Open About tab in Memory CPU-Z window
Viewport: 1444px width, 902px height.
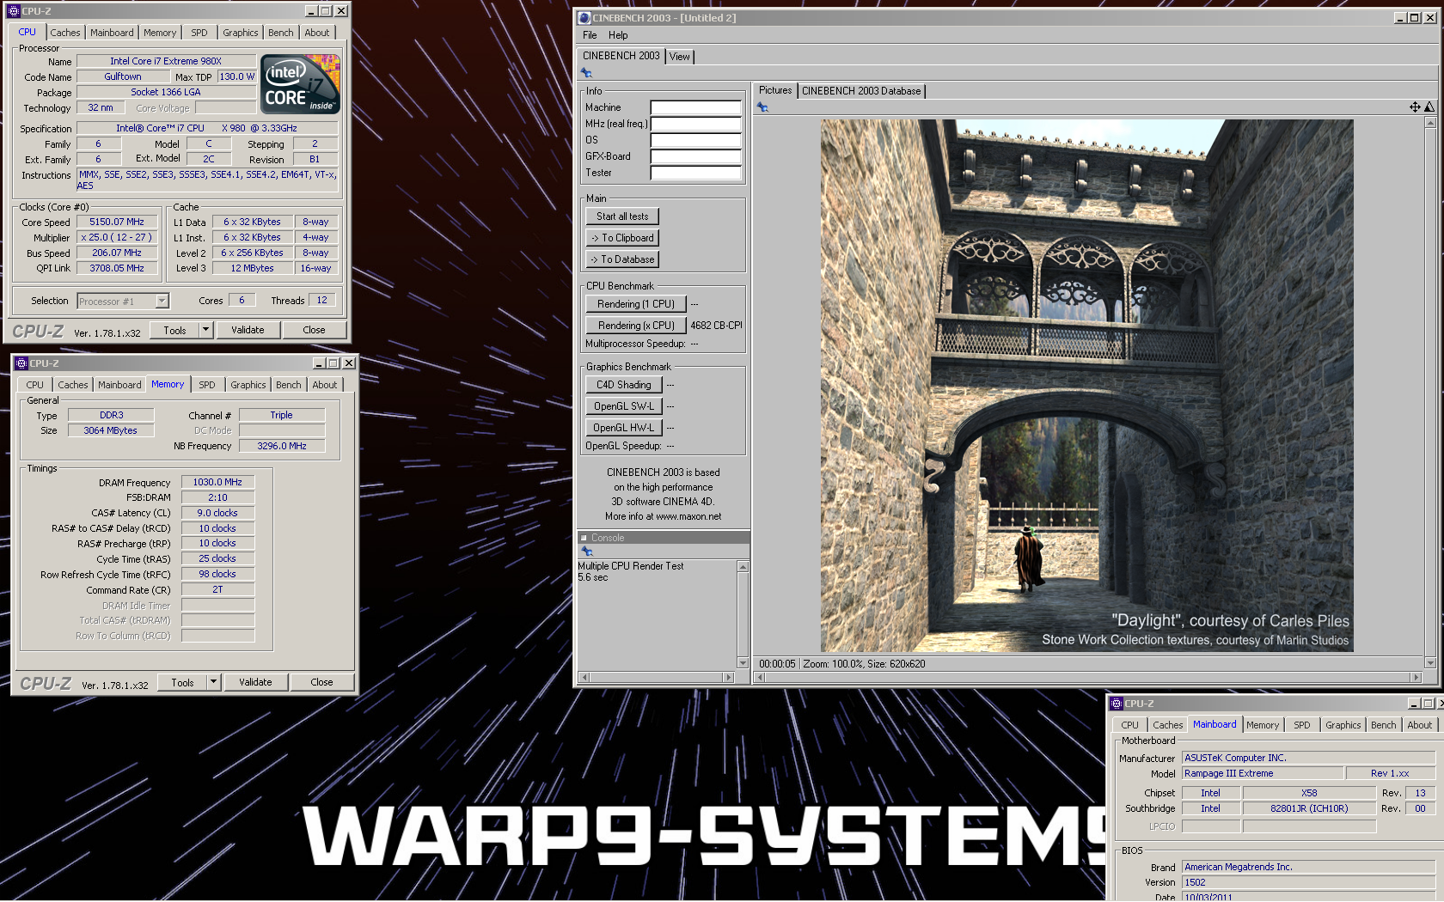point(325,385)
